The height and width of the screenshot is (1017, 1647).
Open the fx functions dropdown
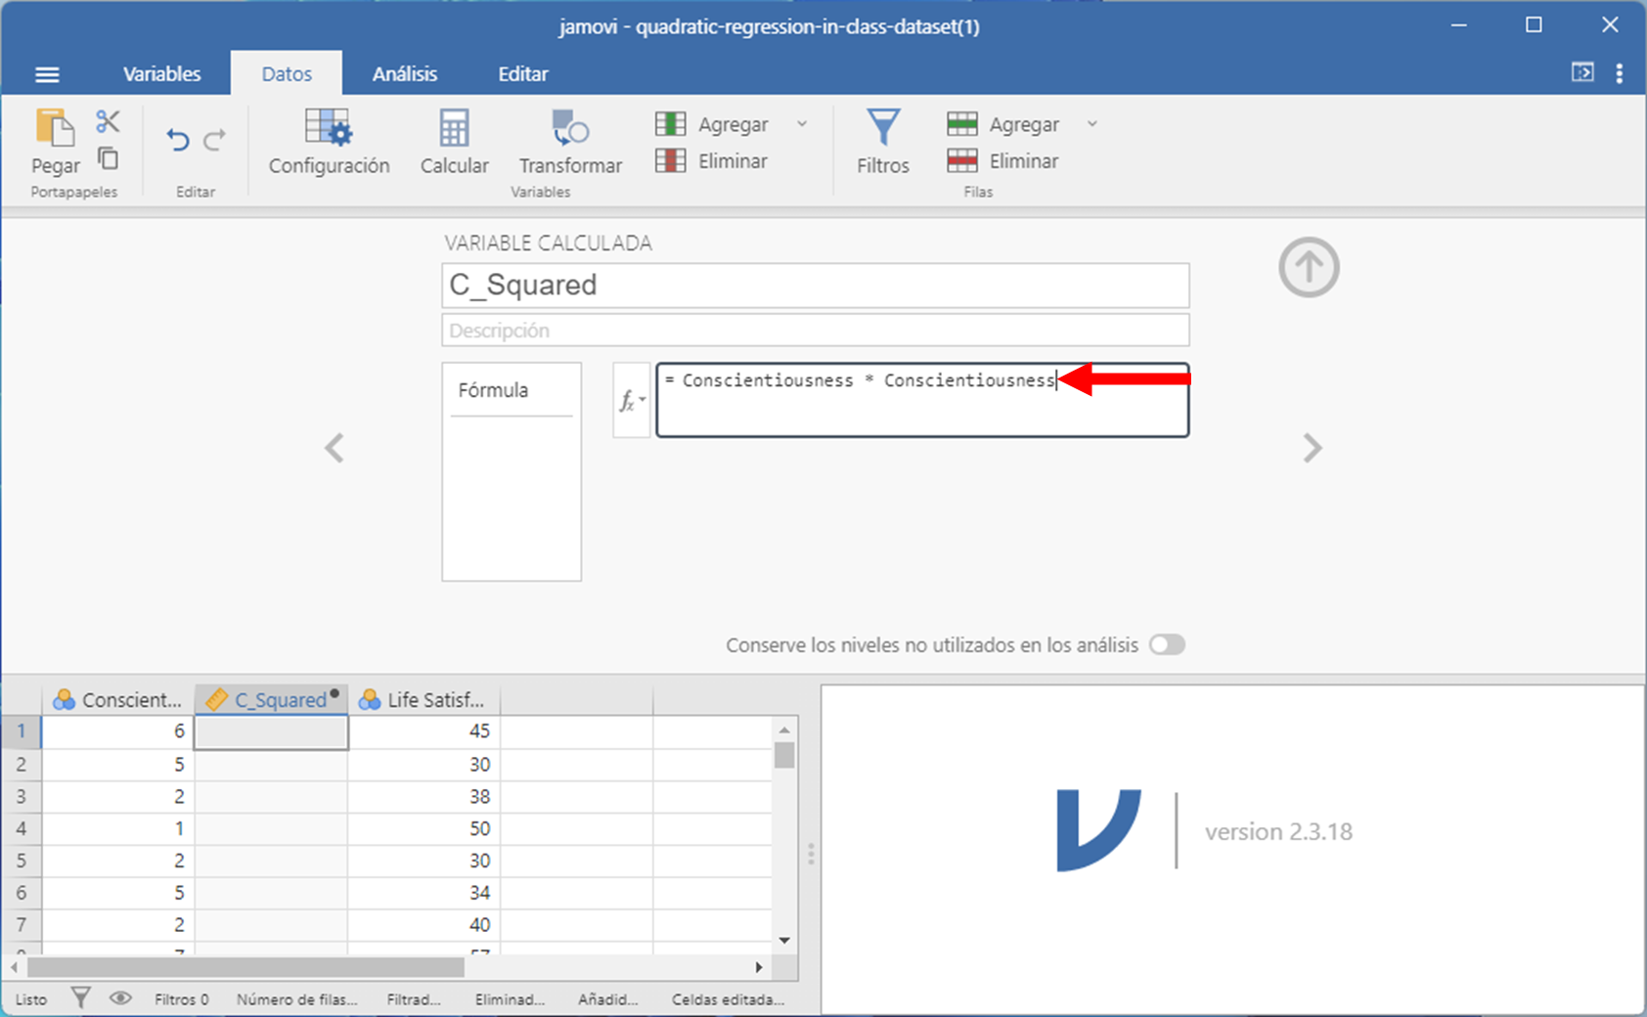click(632, 400)
